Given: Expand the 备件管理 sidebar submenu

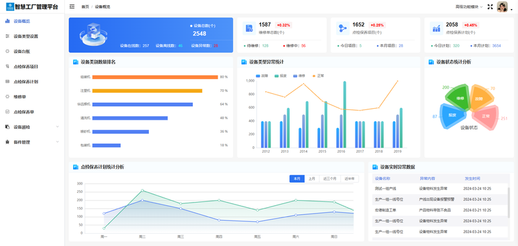Looking at the screenshot, I should pos(32,142).
